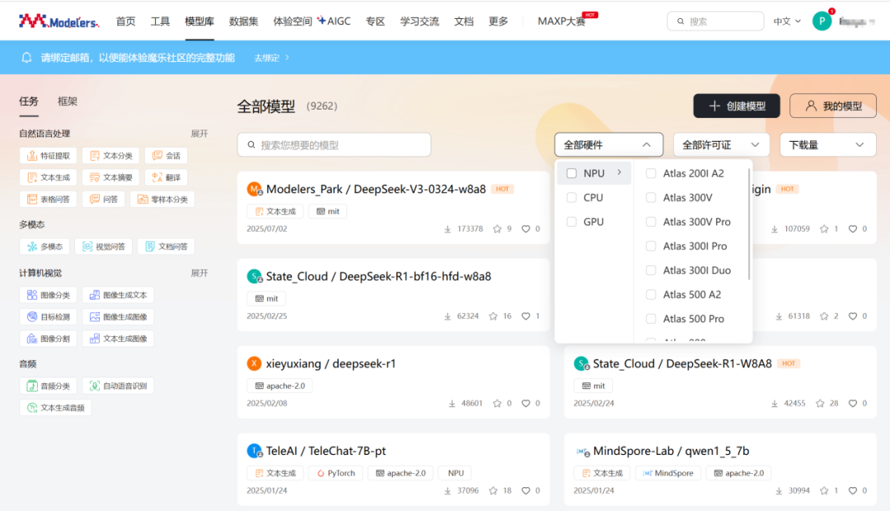
Task: Open the 数据集 datasets menu item
Action: pyautogui.click(x=243, y=21)
